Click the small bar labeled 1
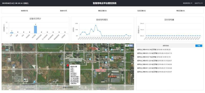This screenshot has width=205, height=93. tap(12, 33)
